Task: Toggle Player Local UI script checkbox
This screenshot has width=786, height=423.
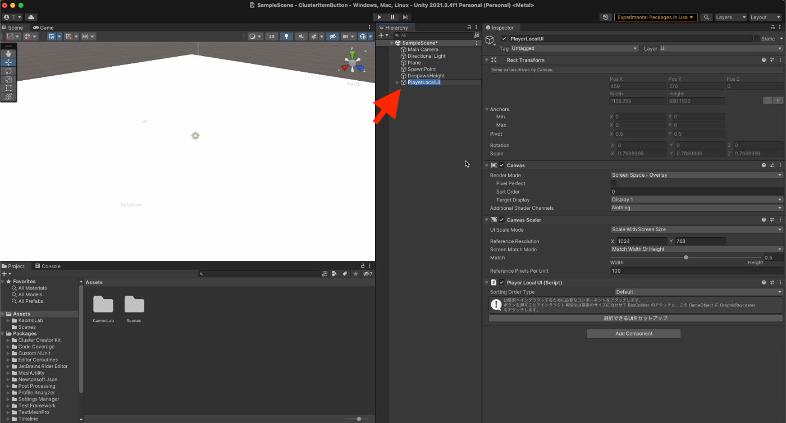Action: point(502,283)
